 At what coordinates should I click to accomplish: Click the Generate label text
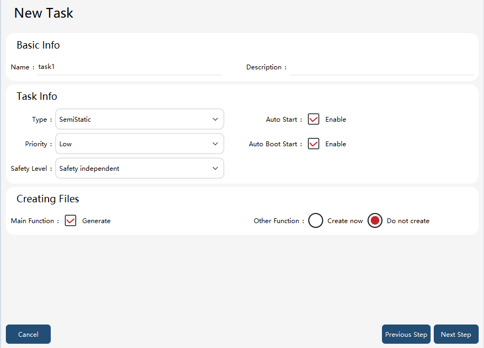96,221
